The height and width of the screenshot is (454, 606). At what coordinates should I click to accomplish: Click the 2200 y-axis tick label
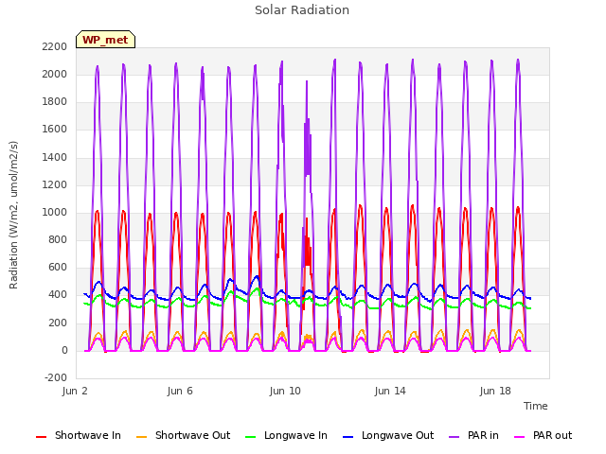pos(55,46)
